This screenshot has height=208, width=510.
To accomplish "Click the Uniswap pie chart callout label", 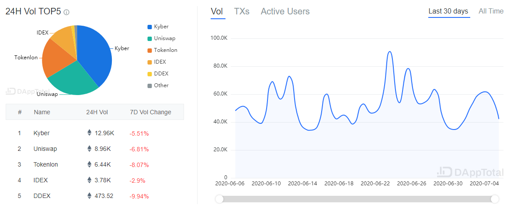I will pos(47,94).
